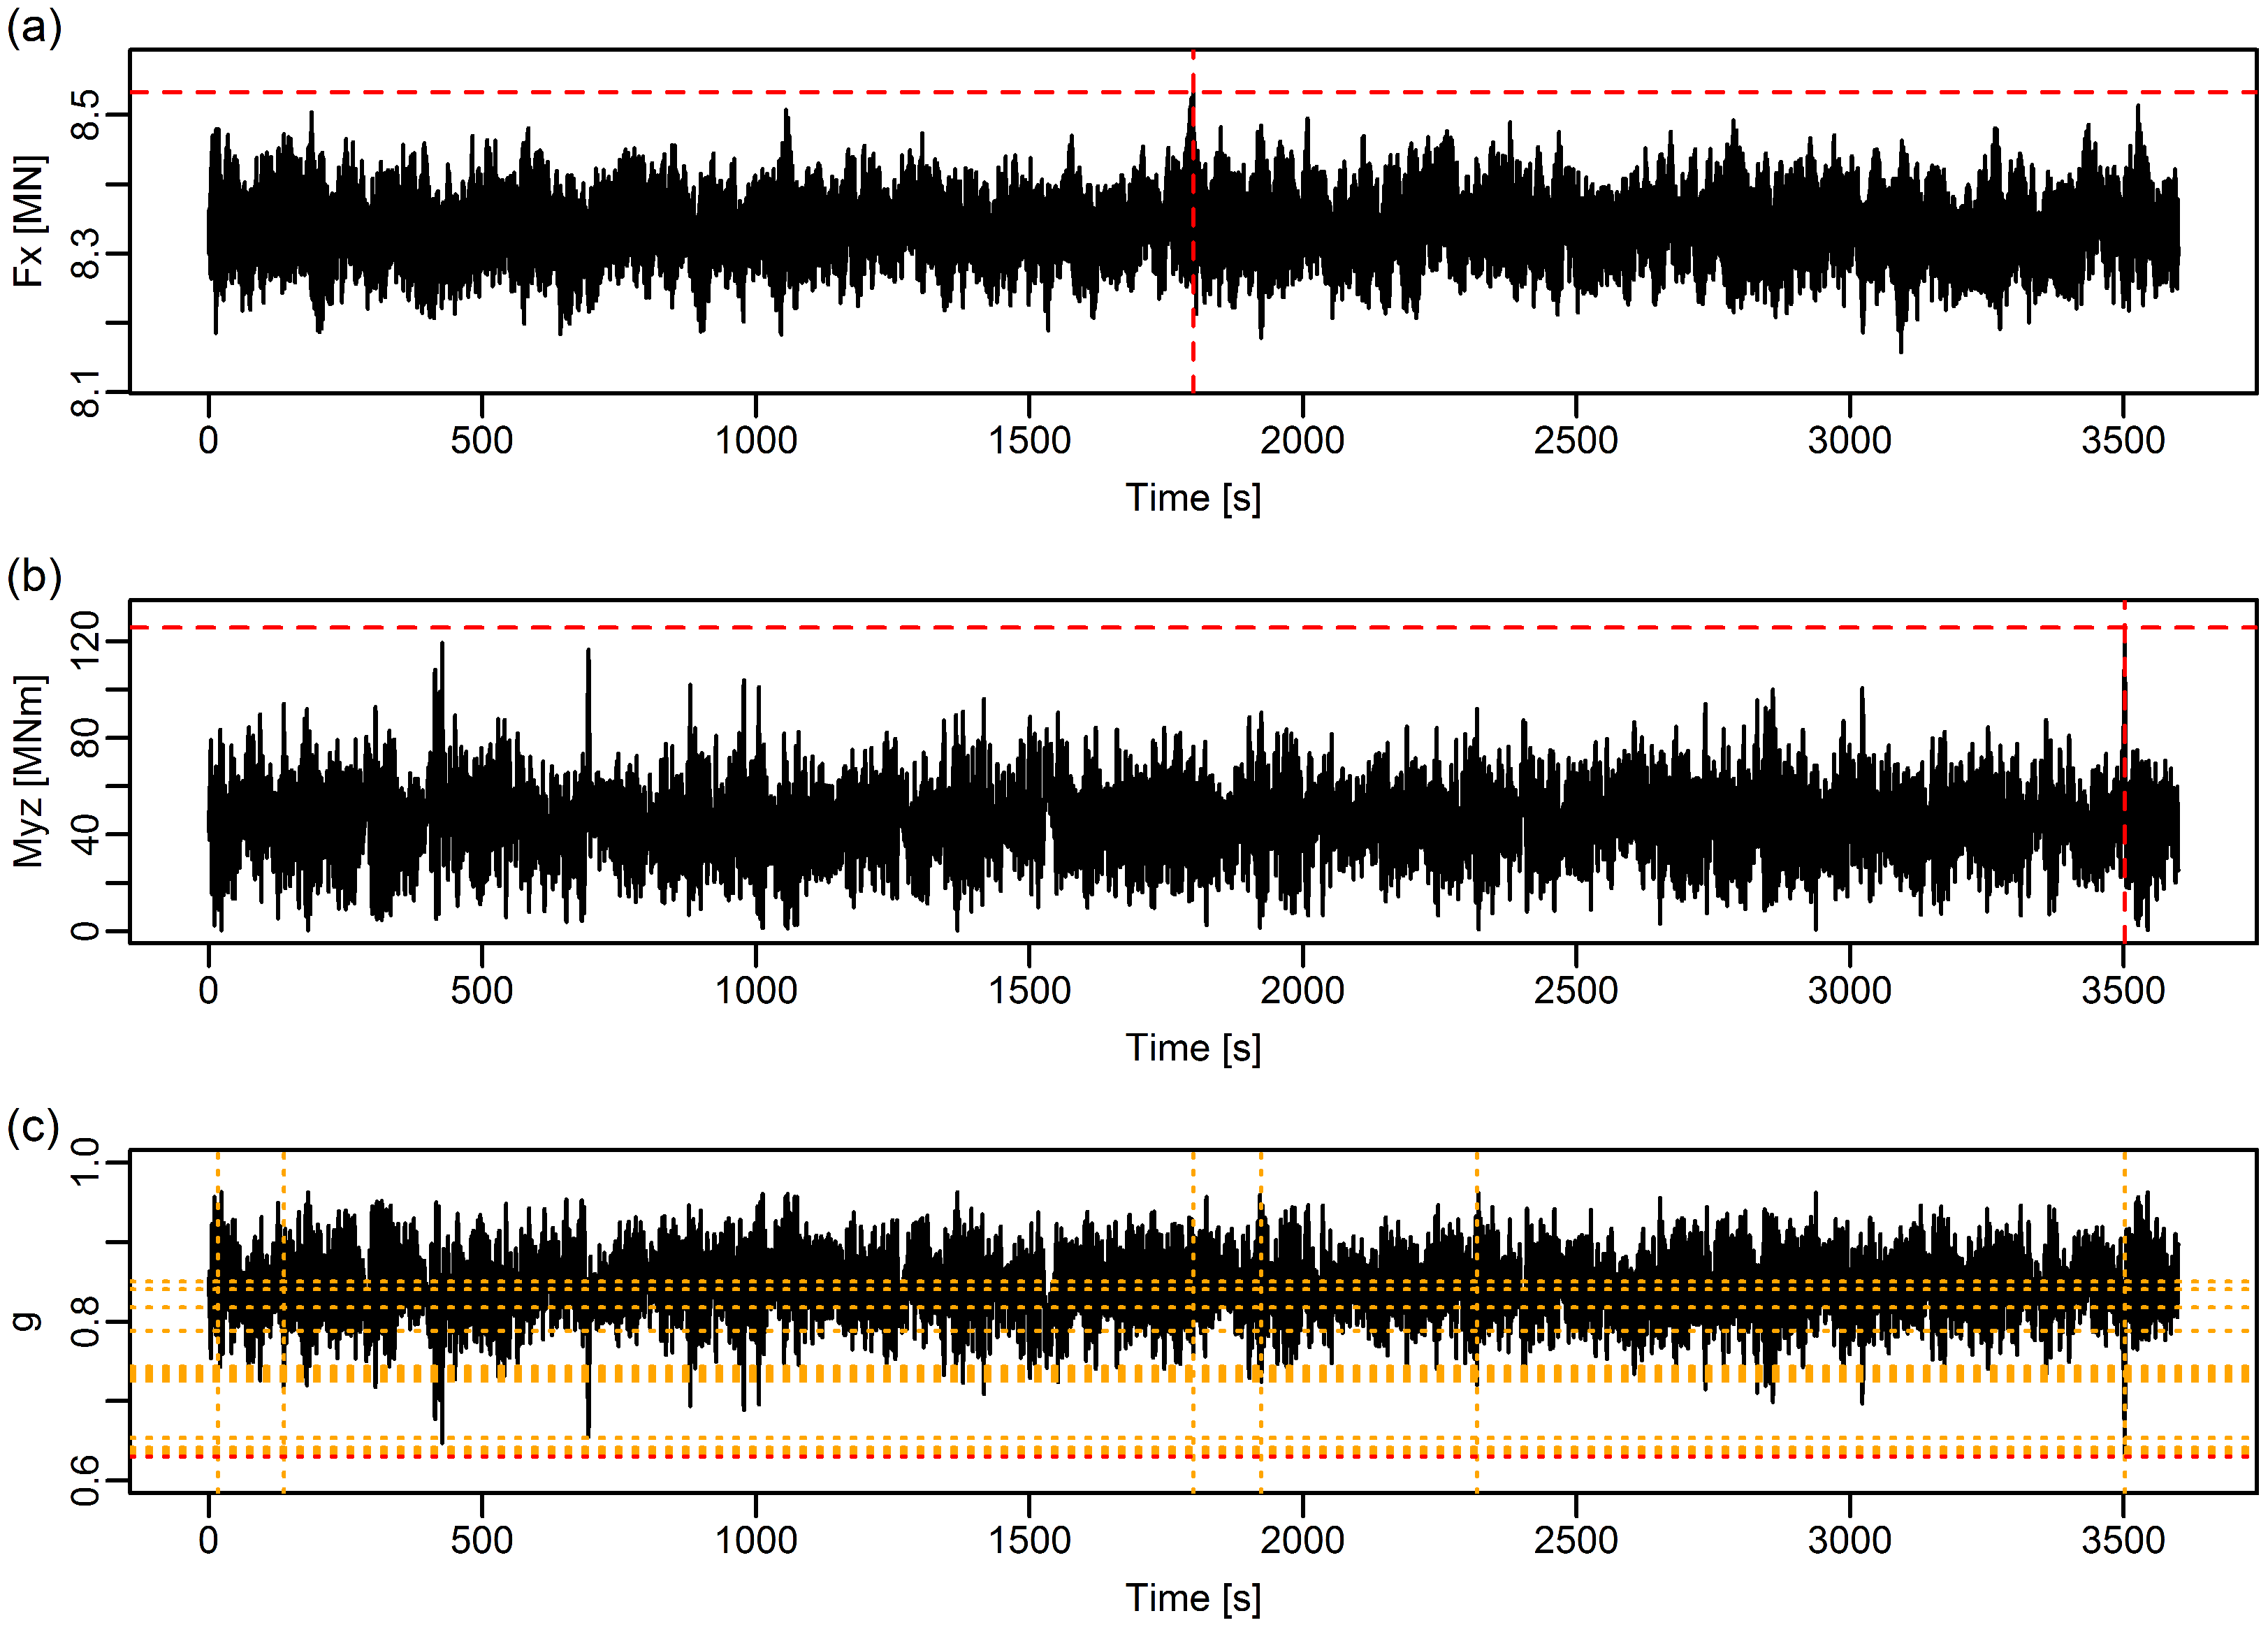Click the 3000 time tick in panel (c)
This screenshot has height=1625, width=2268.
pyautogui.click(x=1849, y=1540)
